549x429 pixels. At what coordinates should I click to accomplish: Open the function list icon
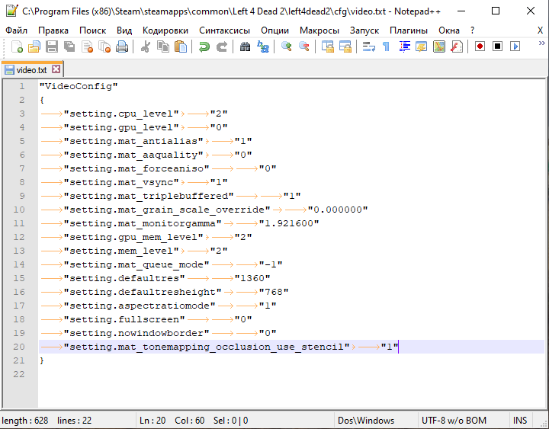click(x=457, y=46)
